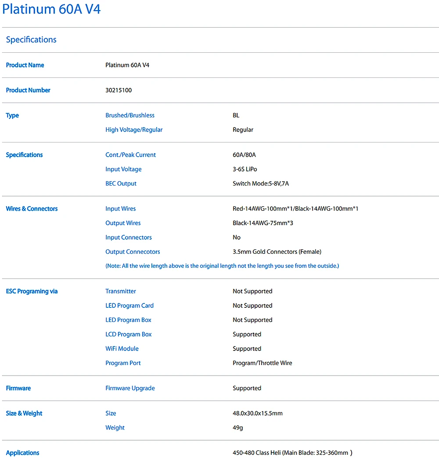Click the 'High Voltage/Regular' label
The image size is (439, 460).
click(134, 130)
